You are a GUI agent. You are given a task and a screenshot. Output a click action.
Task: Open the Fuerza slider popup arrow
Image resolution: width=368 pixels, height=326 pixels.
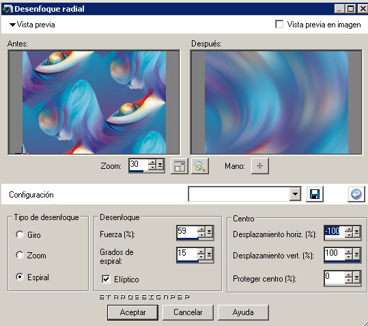click(209, 232)
